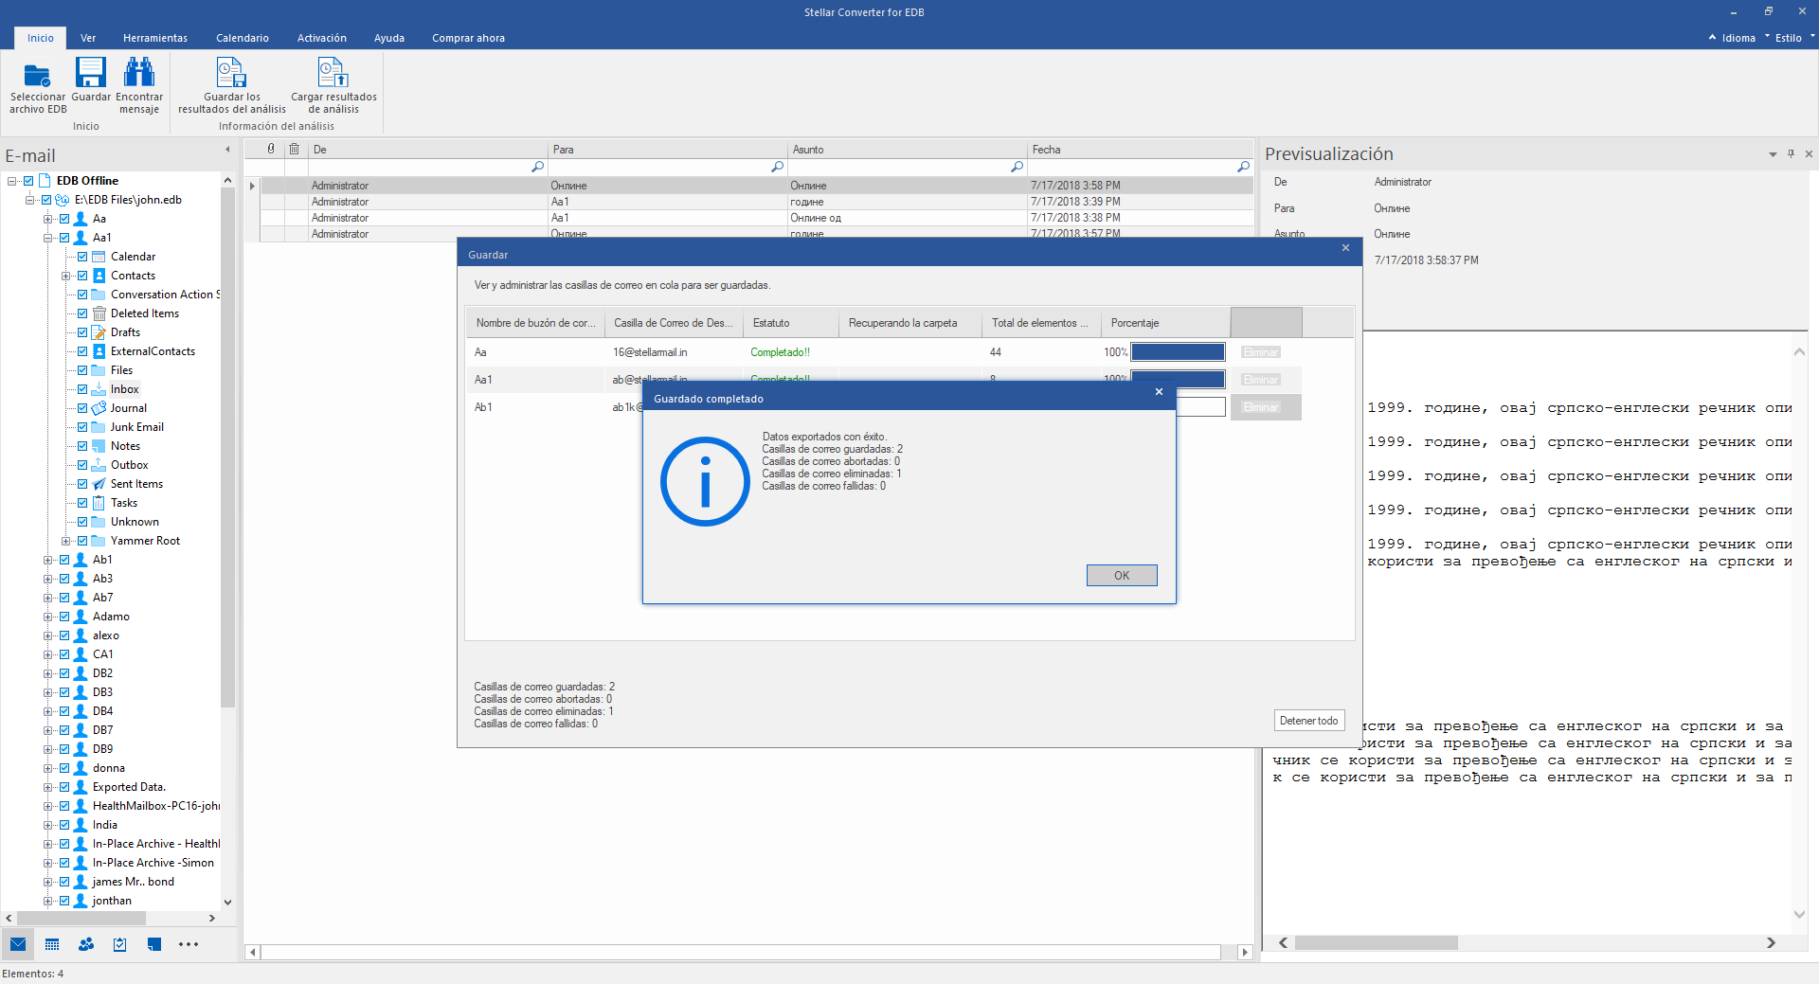This screenshot has width=1819, height=984.
Task: Expand the Aa mailbox node
Action: point(47,219)
